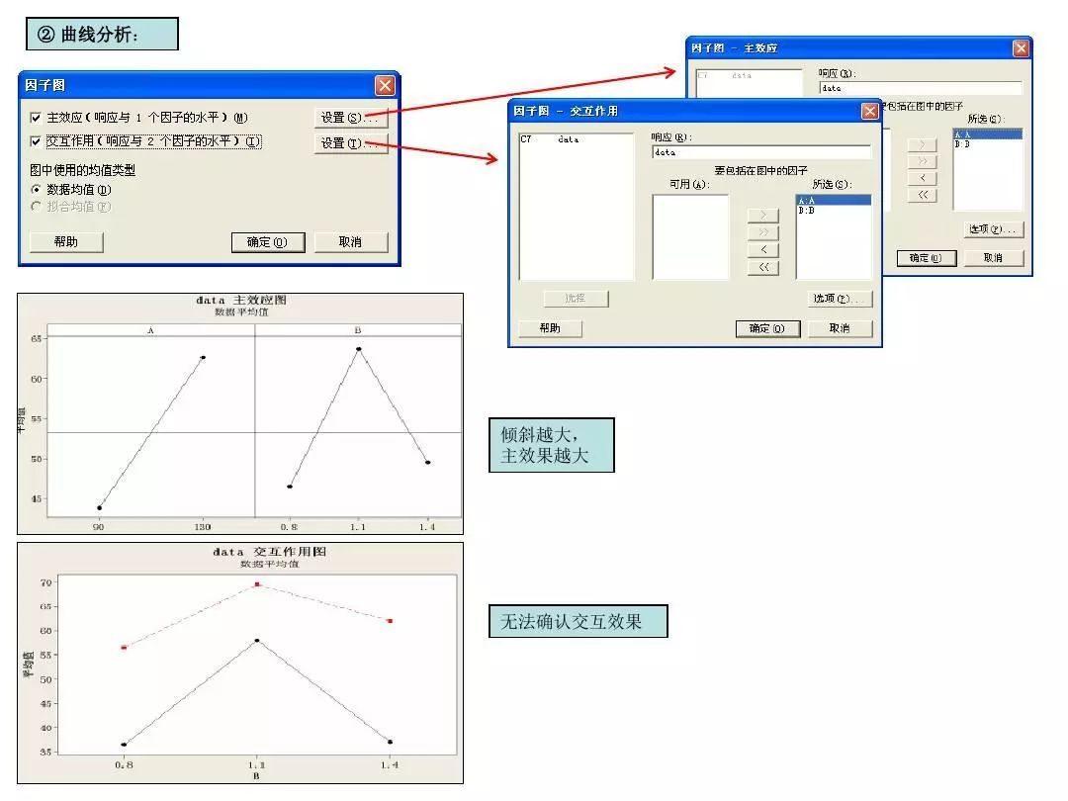This screenshot has height=801, width=1068.
Task: Select B:B in the 所选 list
Action: pyautogui.click(x=804, y=209)
